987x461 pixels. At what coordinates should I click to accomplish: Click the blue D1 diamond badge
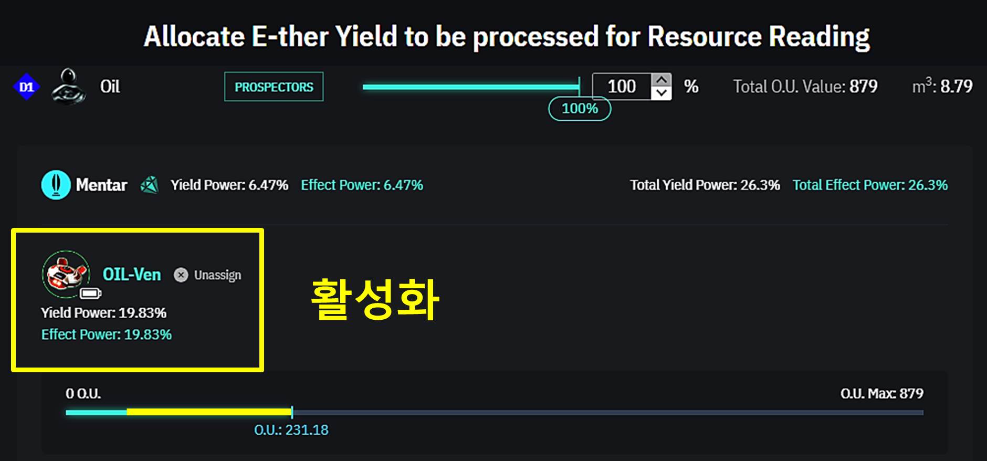[26, 87]
